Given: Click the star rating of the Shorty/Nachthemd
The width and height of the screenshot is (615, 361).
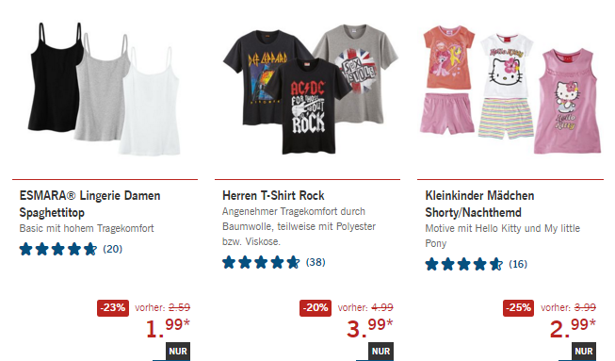Looking at the screenshot, I should coord(463,264).
